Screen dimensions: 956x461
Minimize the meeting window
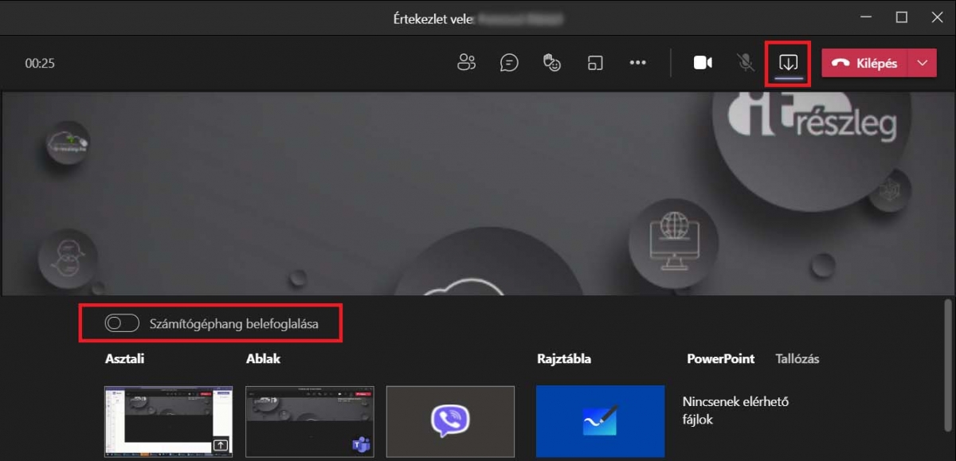864,18
